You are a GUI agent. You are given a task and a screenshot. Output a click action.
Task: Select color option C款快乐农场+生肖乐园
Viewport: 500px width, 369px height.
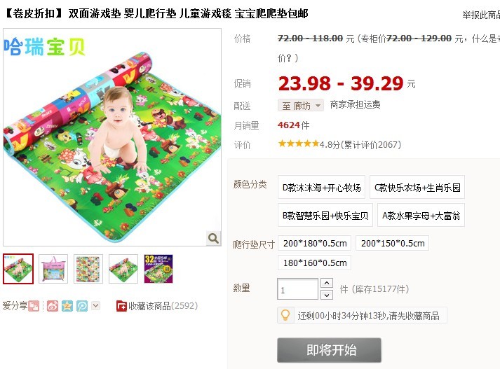[x=417, y=187]
